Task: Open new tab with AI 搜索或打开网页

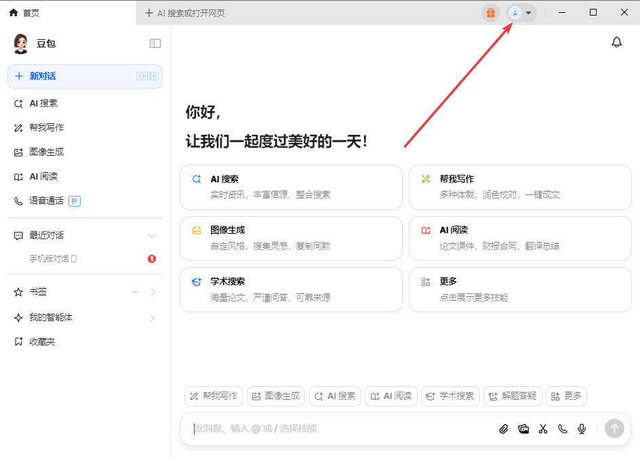Action: coord(185,13)
